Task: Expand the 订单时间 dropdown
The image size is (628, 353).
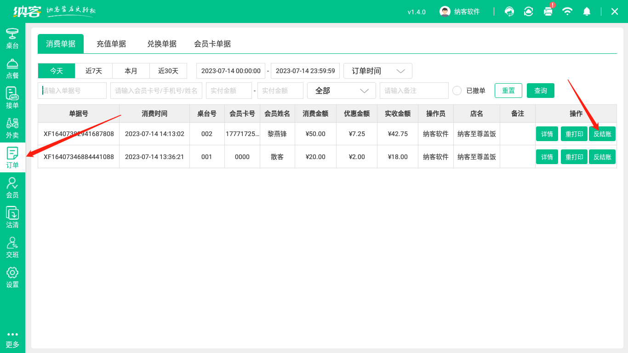Action: (378, 71)
